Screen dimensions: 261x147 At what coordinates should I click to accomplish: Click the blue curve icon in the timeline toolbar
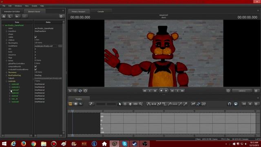(x=199, y=104)
